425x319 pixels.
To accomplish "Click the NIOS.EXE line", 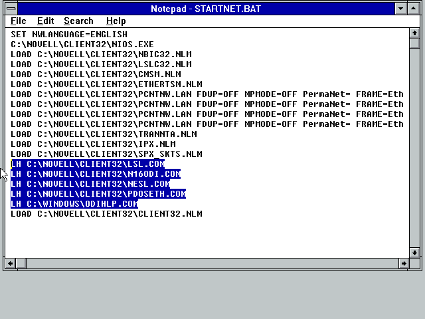I will point(82,45).
